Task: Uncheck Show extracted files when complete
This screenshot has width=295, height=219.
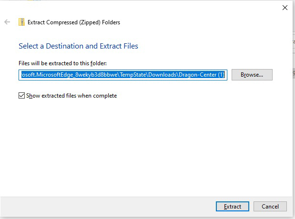Action: [x=21, y=96]
